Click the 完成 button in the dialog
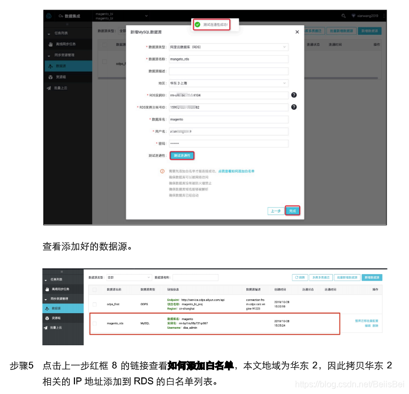The height and width of the screenshot is (394, 409). point(292,211)
